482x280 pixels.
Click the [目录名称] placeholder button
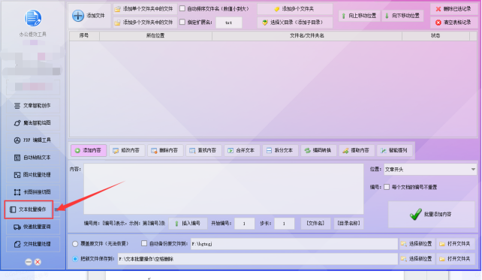click(348, 224)
